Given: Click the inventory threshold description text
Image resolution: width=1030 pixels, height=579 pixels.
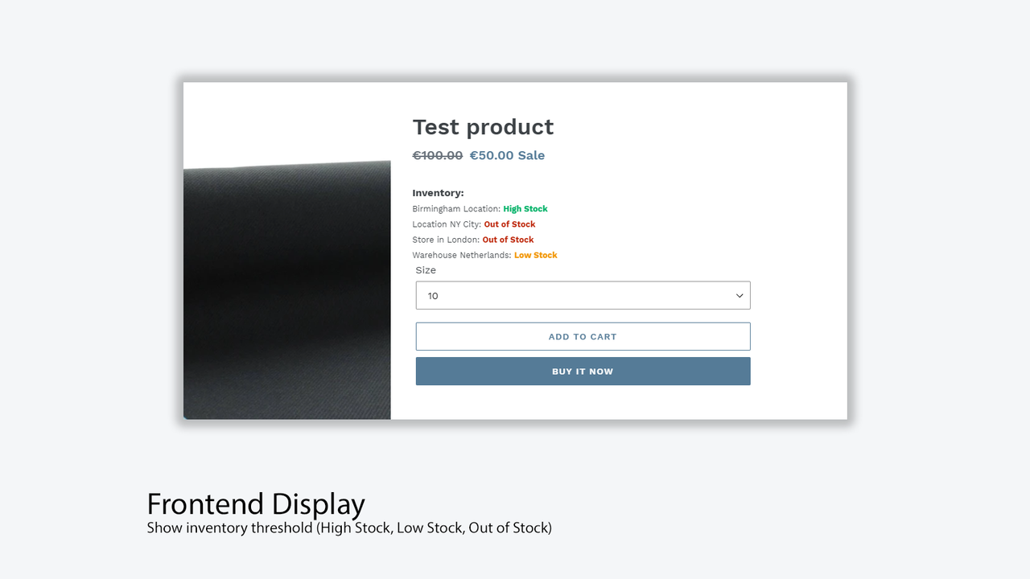Looking at the screenshot, I should (x=348, y=528).
